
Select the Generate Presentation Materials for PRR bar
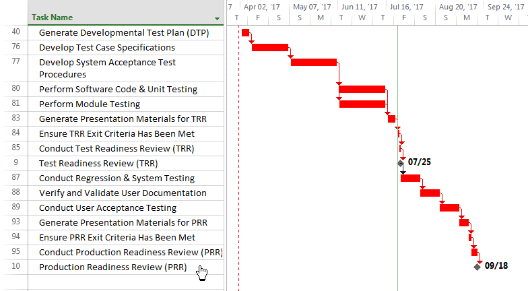(x=464, y=222)
